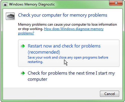Click green arrow beside Check next time option
Image resolution: width=125 pixels, height=102 pixels.
(23, 73)
